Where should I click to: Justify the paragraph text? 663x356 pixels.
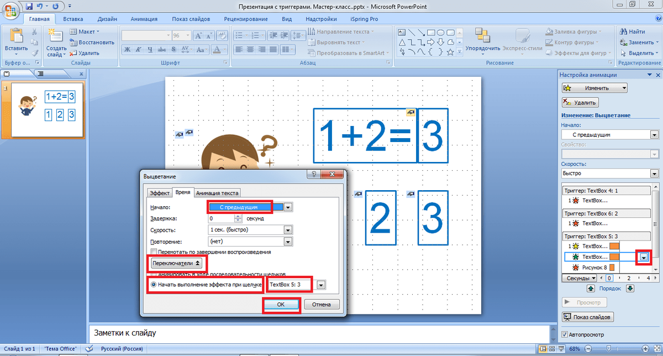272,50
